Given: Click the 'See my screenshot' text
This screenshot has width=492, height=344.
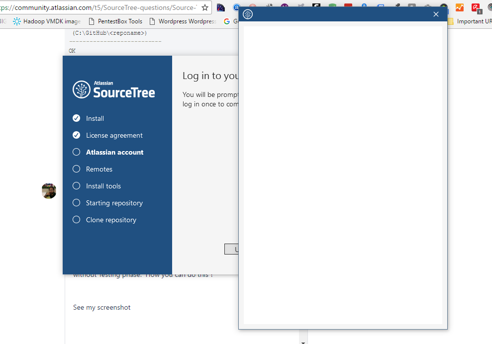Looking at the screenshot, I should [x=101, y=307].
